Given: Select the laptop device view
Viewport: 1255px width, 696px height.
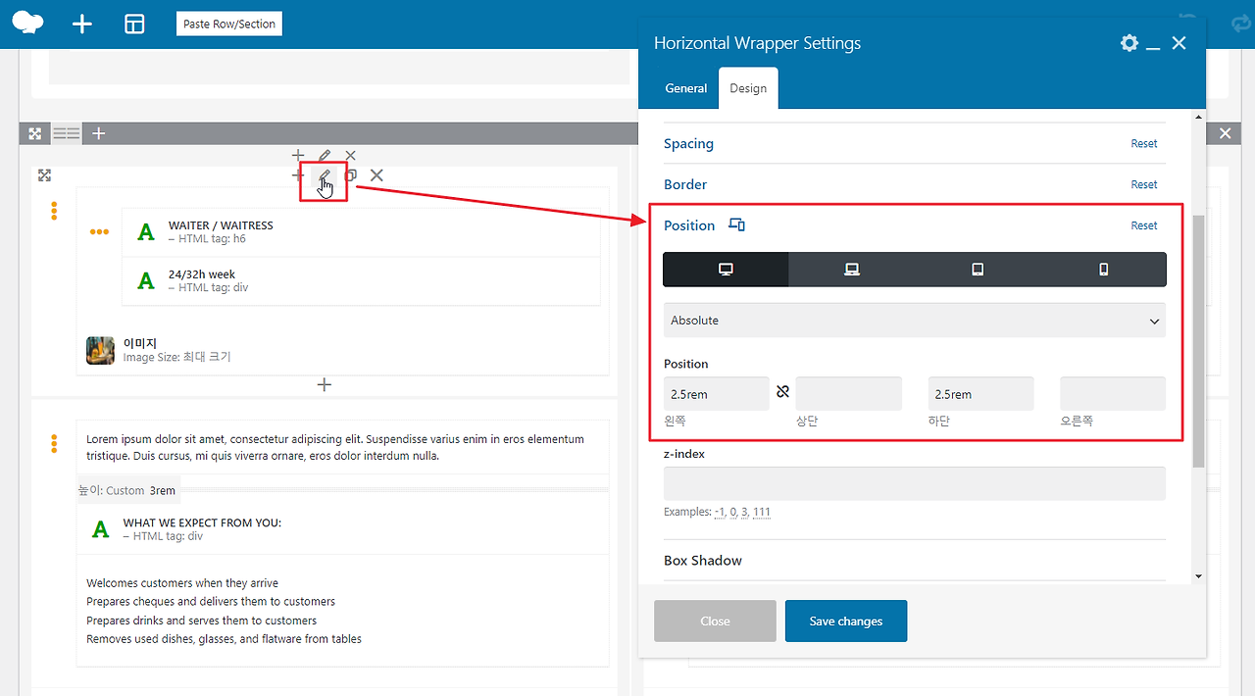Looking at the screenshot, I should pyautogui.click(x=851, y=270).
